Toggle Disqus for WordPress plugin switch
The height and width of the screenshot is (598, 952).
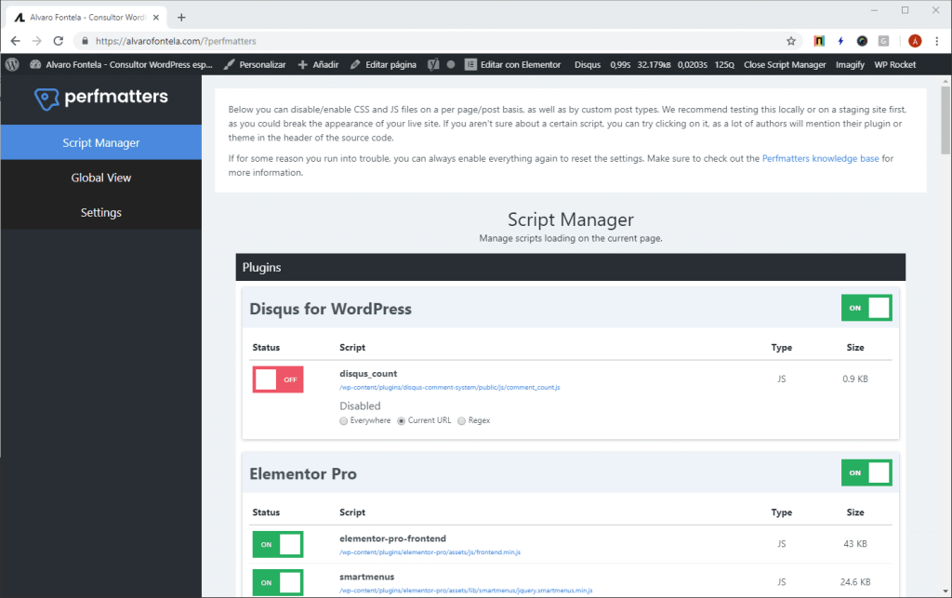(x=866, y=308)
